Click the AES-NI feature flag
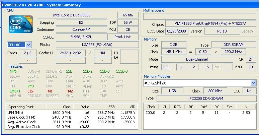The image size is (259, 135). 15,96
